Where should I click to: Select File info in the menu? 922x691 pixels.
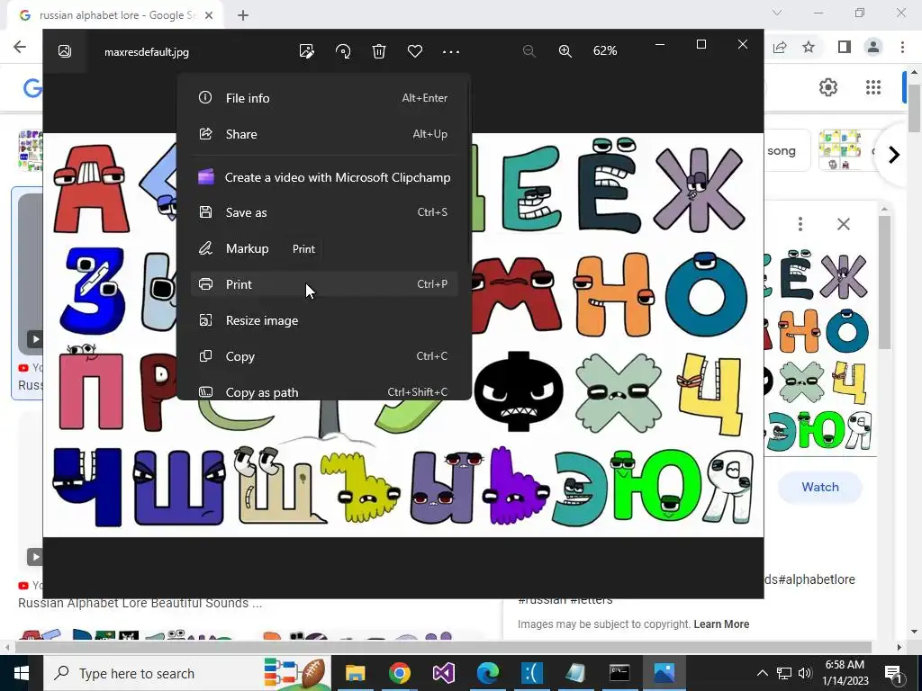[x=324, y=98]
